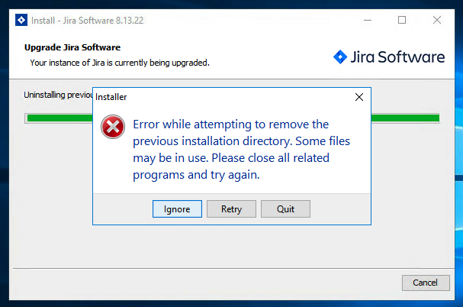Minimize the Jira Software install window
Image resolution: width=463 pixels, height=307 pixels.
(x=368, y=20)
